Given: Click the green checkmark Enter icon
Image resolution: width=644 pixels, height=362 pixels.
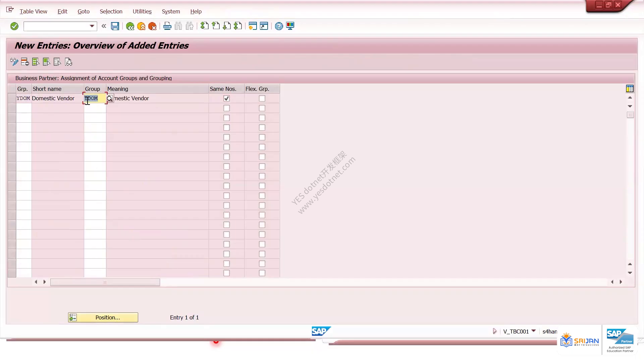Looking at the screenshot, I should coord(14,26).
